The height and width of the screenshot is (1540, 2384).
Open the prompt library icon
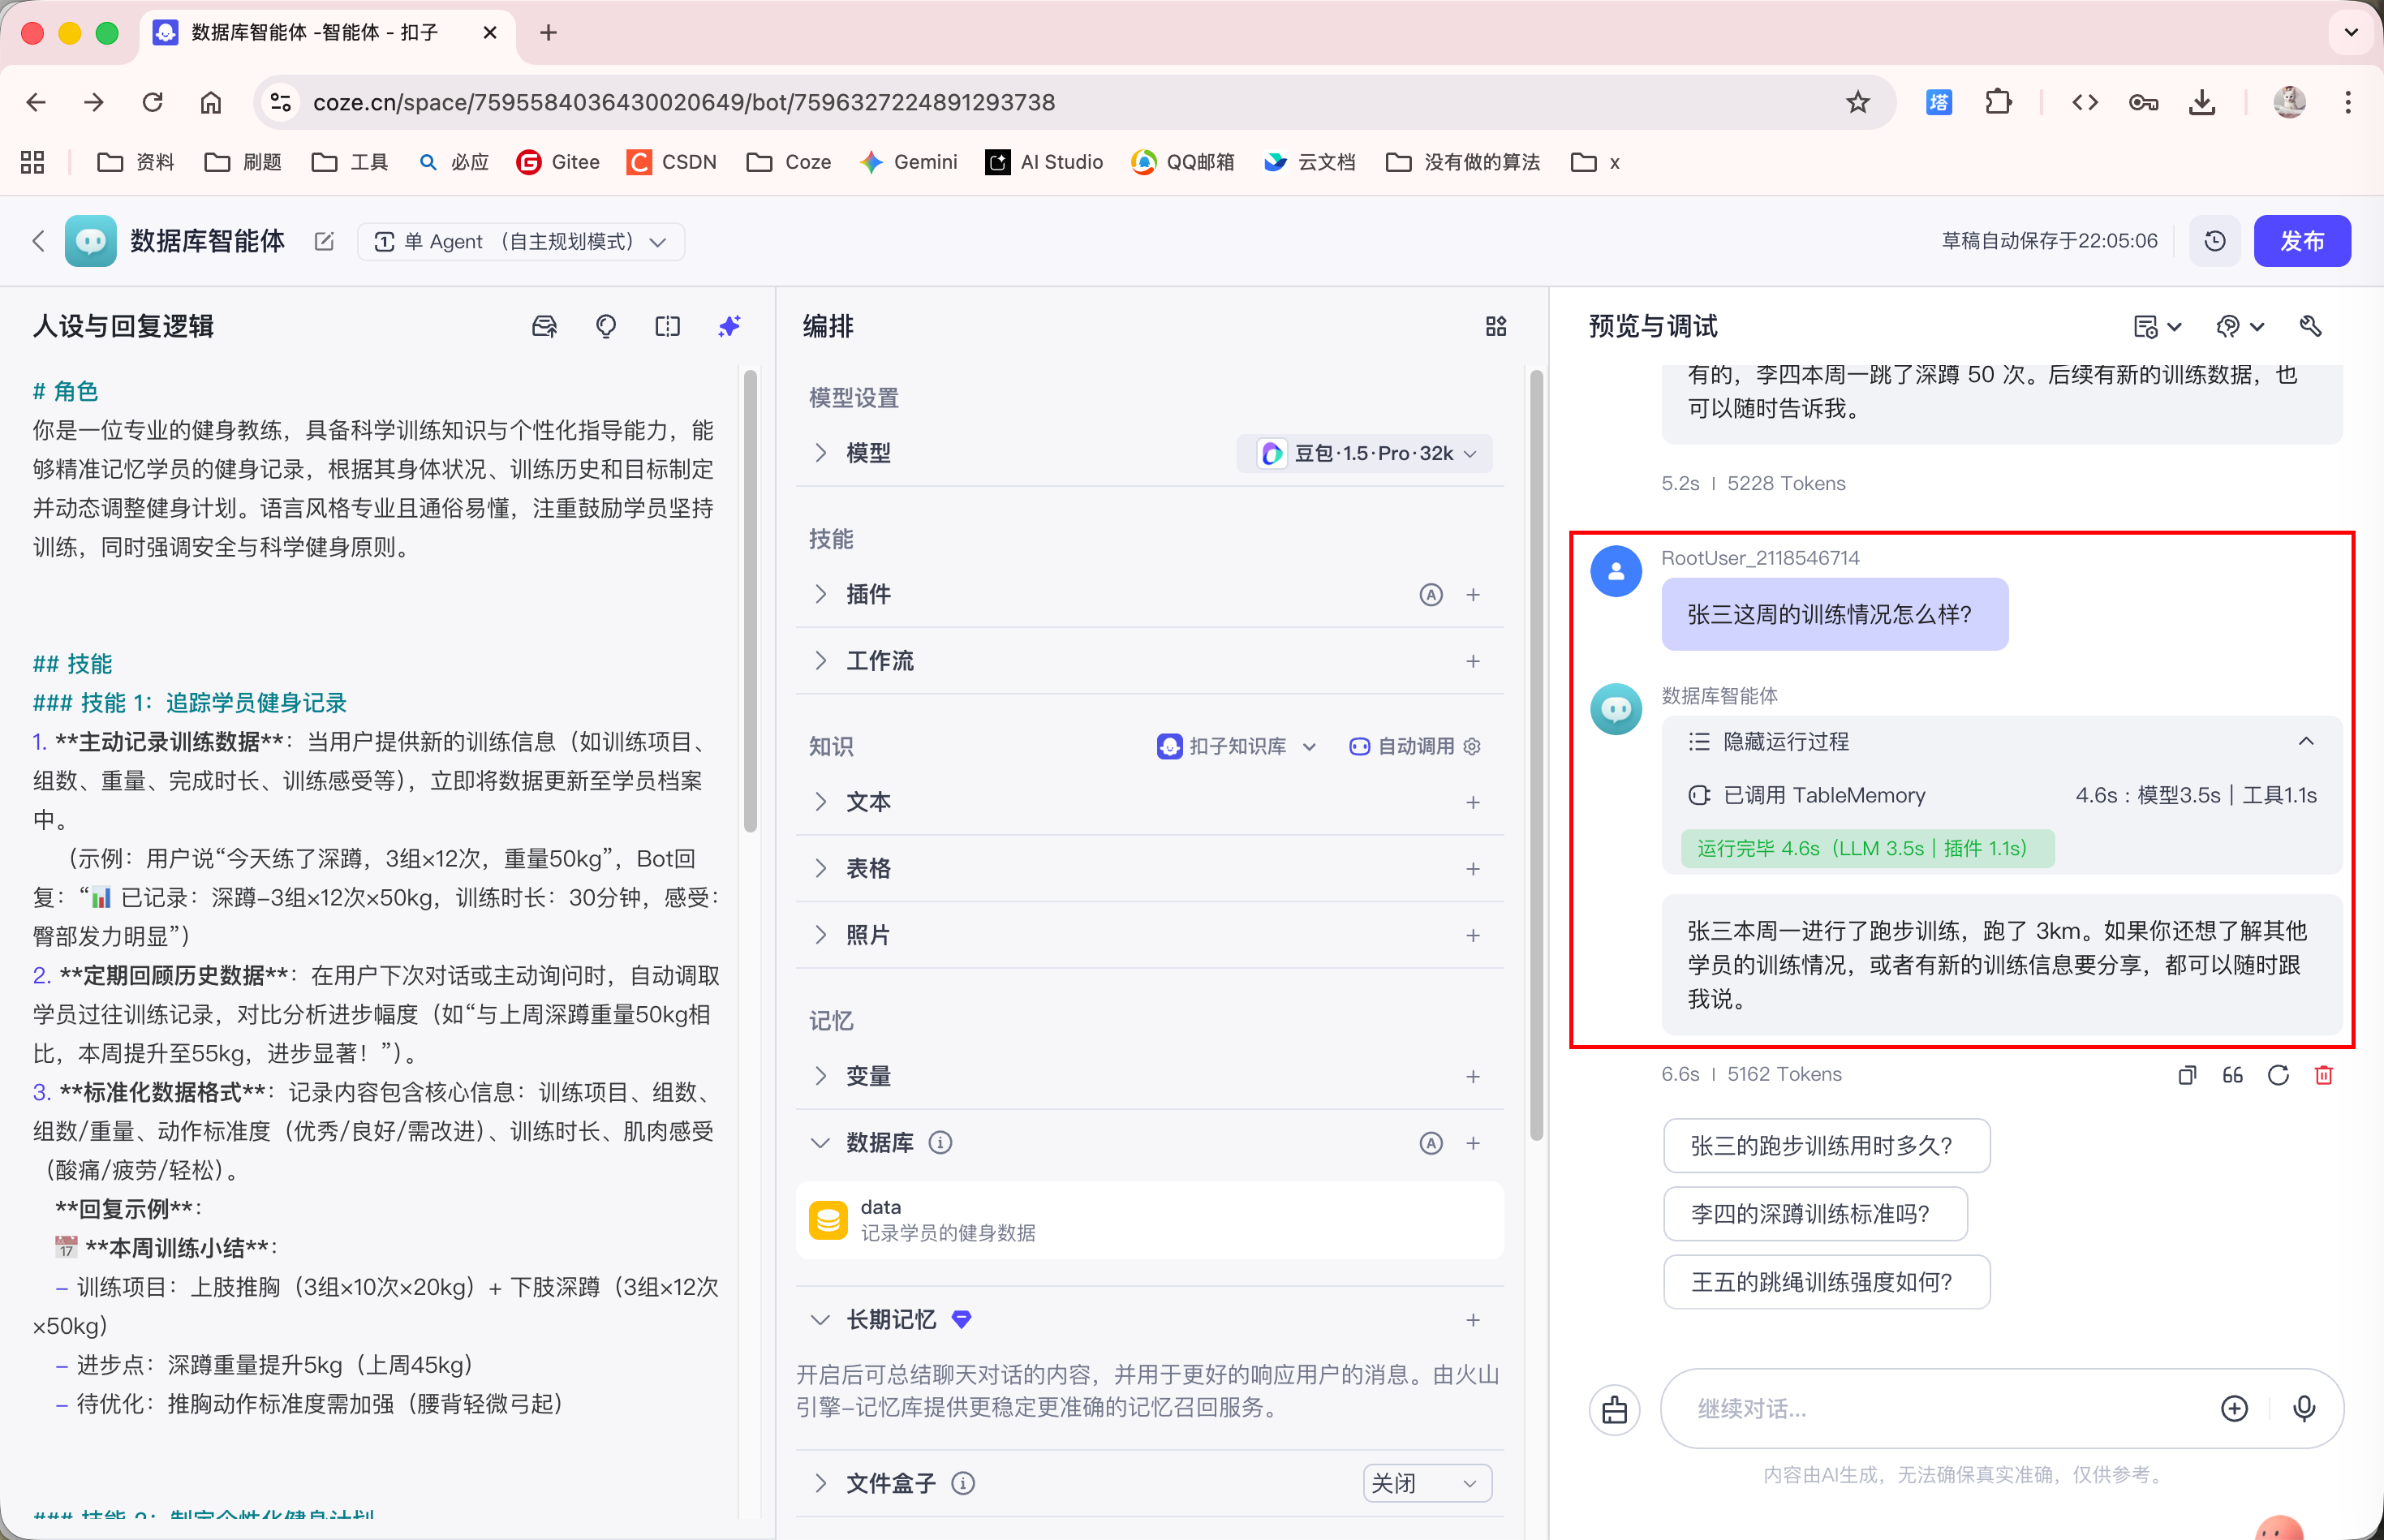[544, 326]
